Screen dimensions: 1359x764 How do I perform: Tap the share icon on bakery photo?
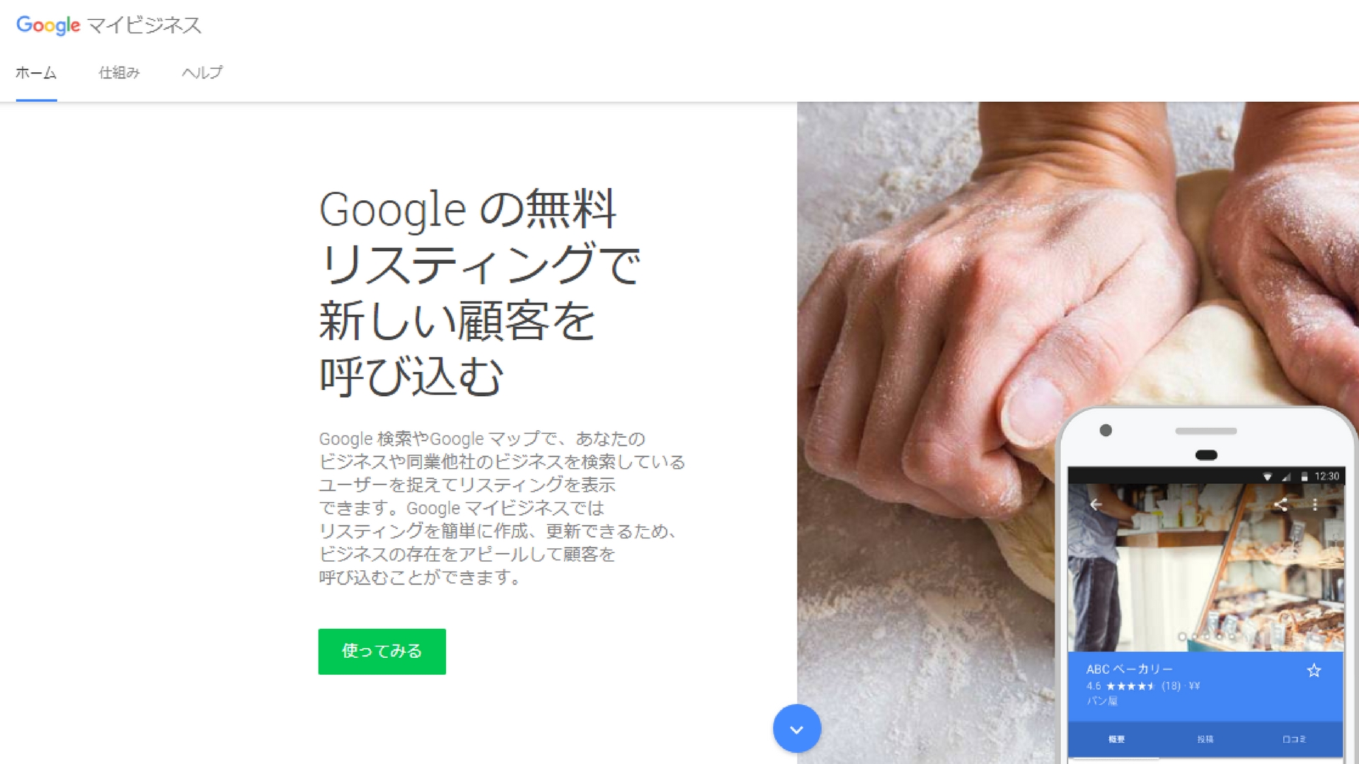pyautogui.click(x=1280, y=504)
